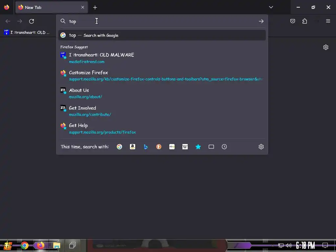The width and height of the screenshot is (336, 252).
Task: Click the mozilla.org/contribute/ URL text
Action: point(90,115)
